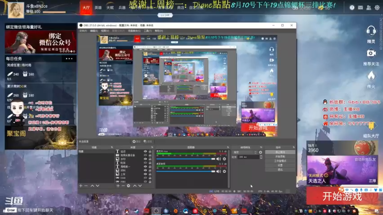Screen dimensions: 383x215
Task: Move scene down with arrow icon
Action: click(98, 186)
